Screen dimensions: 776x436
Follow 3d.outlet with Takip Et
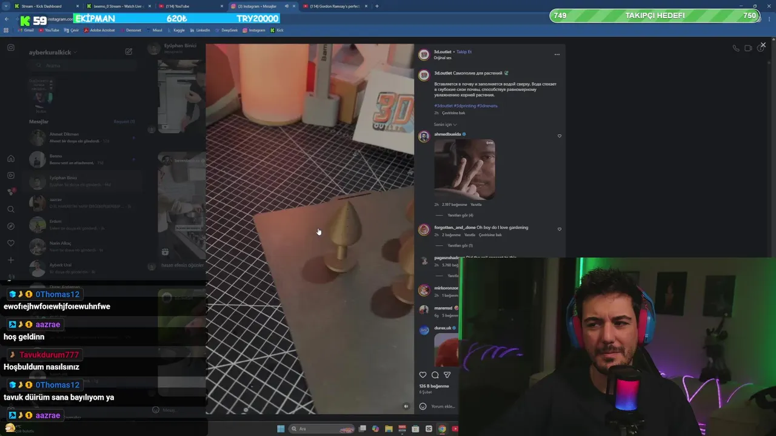[x=464, y=52]
